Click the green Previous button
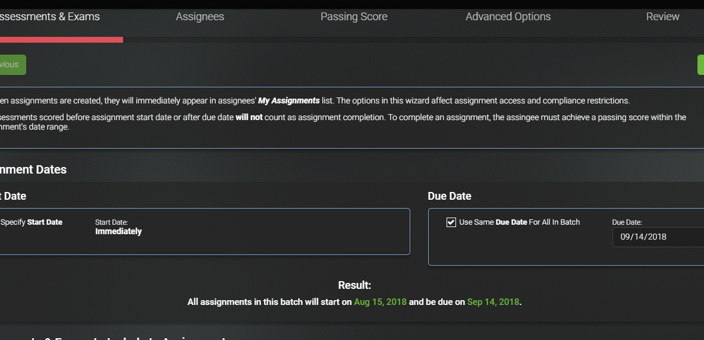The image size is (704, 340). coord(12,65)
